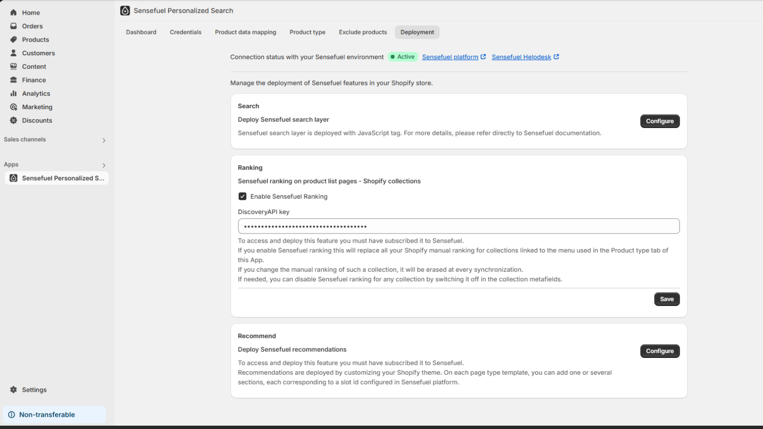
Task: Open the Product data mapping tab
Action: [246, 32]
